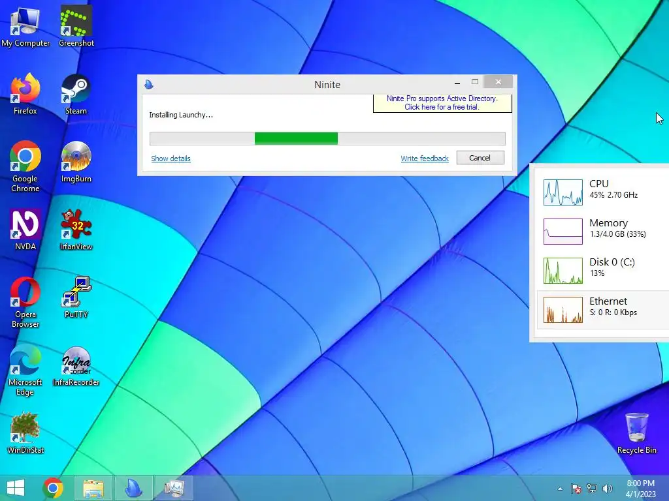Select the Recycle Bin icon

[x=636, y=433]
